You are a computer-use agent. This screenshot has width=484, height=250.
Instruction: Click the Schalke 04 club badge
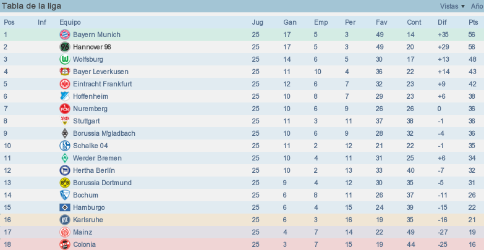click(65, 146)
